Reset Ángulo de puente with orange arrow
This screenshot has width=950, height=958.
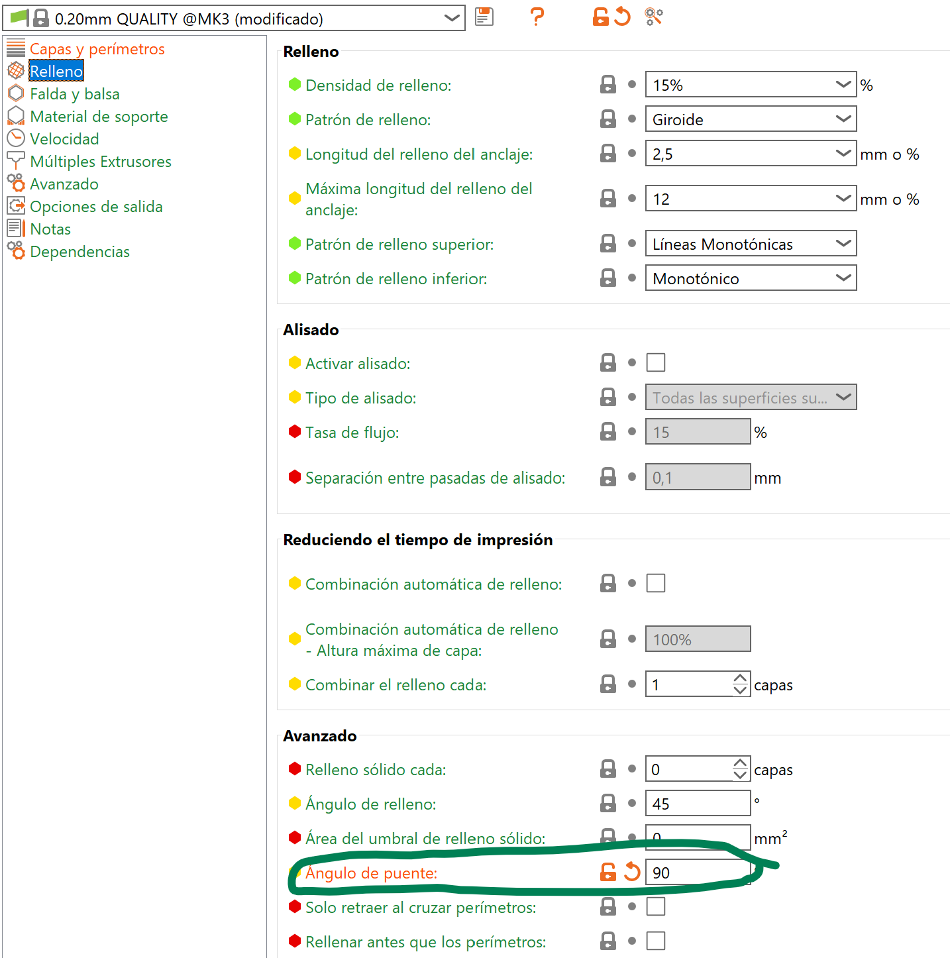(x=632, y=872)
